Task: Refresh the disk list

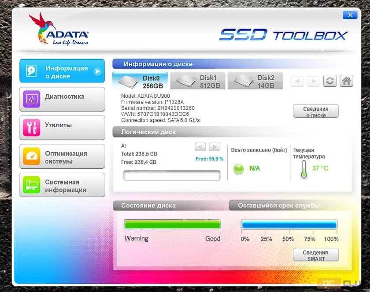Action: click(330, 81)
